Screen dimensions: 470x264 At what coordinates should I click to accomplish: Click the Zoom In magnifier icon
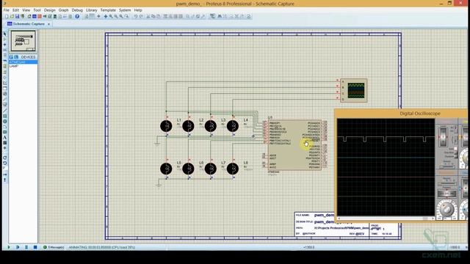111,16
